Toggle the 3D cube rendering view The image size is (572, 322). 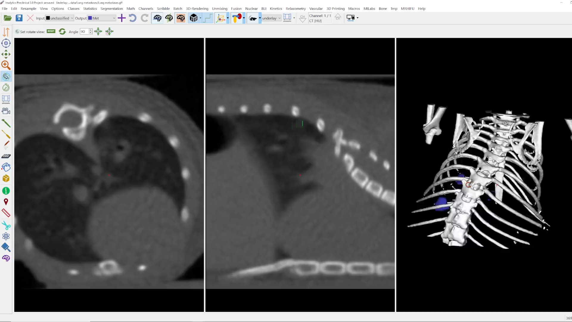tap(194, 18)
